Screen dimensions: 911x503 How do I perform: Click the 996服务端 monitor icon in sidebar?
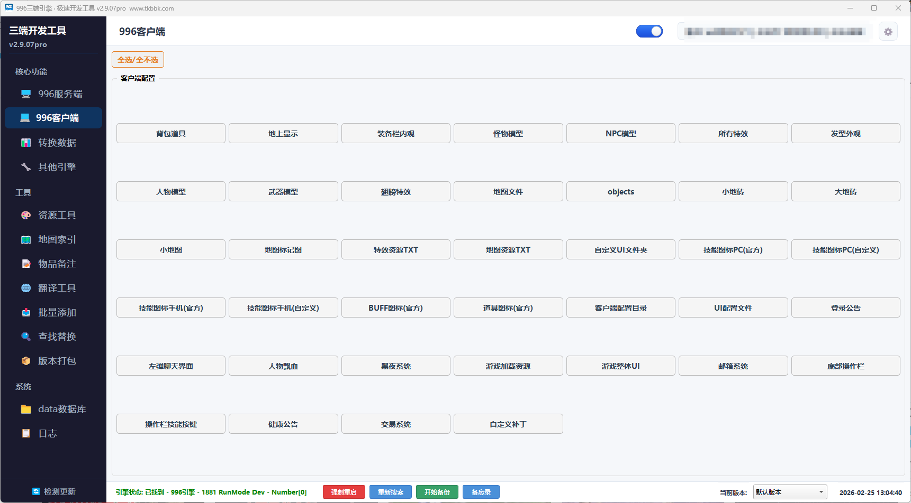coord(26,94)
